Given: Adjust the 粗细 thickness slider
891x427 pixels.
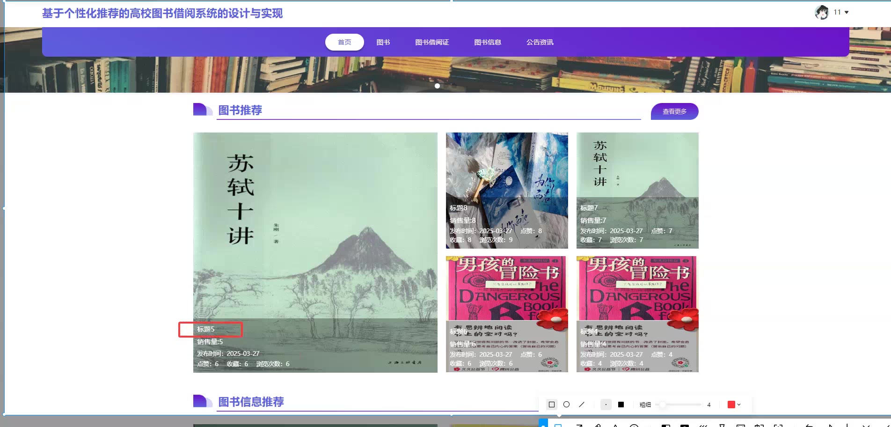Looking at the screenshot, I should click(678, 405).
